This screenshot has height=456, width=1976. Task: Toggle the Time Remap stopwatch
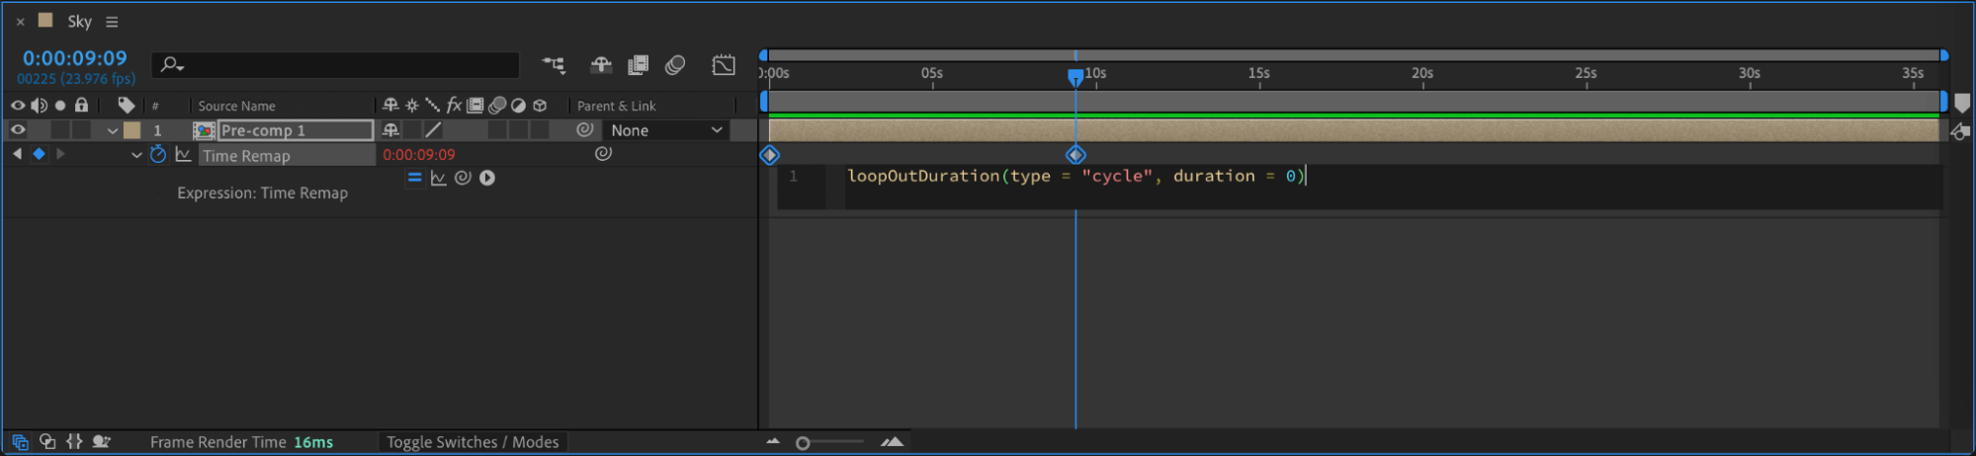(158, 155)
